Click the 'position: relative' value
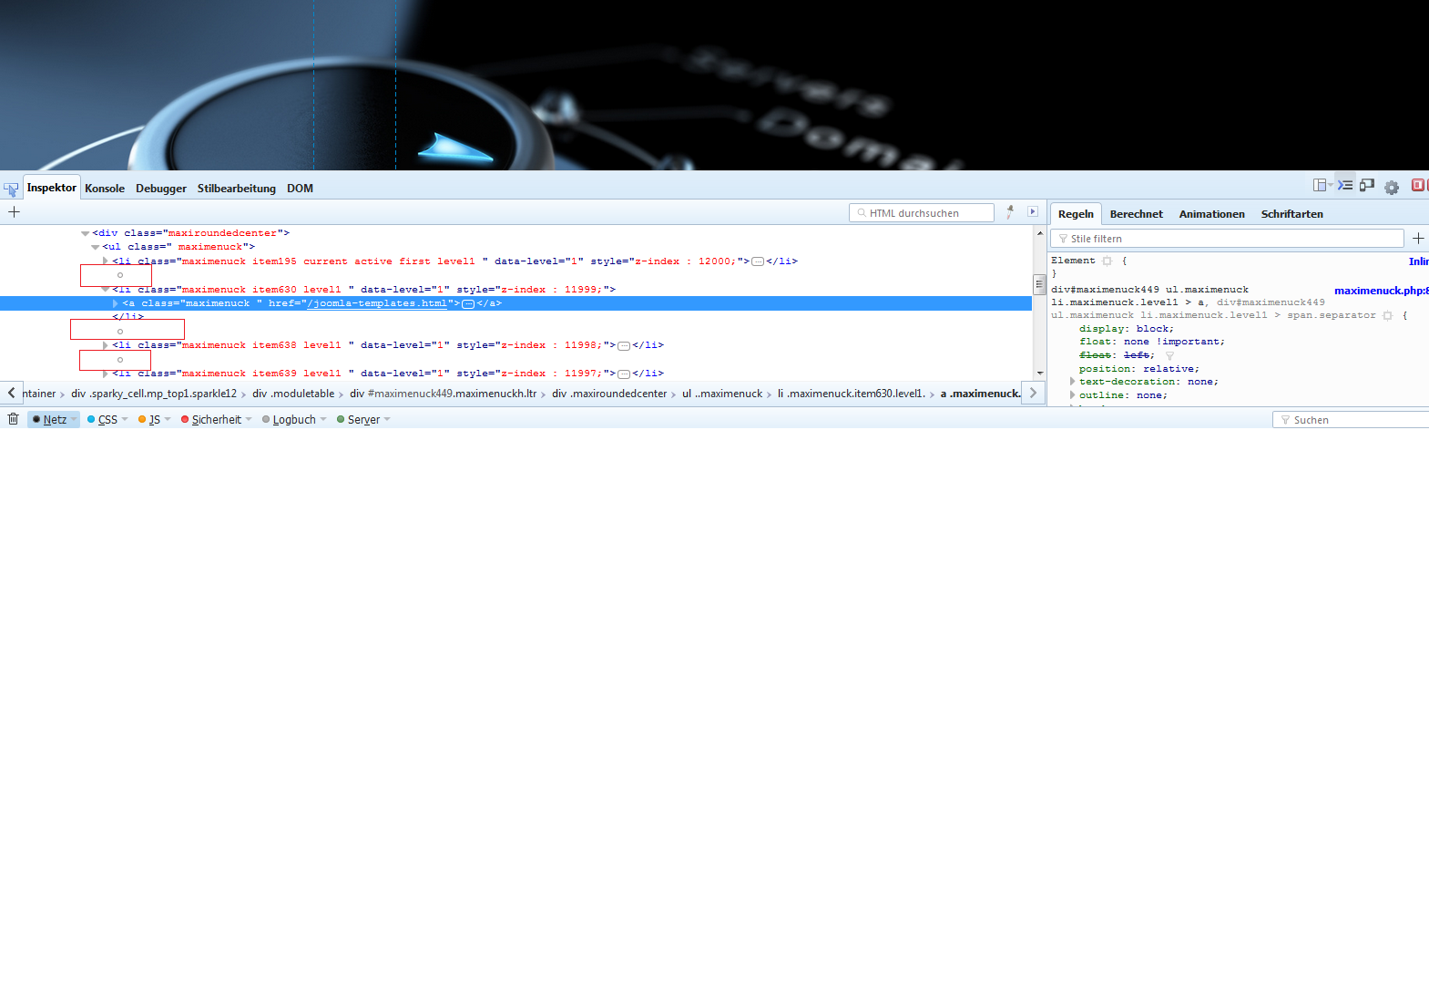1429x983 pixels. 1168,369
